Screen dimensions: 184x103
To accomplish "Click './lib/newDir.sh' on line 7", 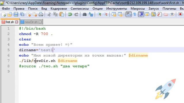I will click(37, 61).
